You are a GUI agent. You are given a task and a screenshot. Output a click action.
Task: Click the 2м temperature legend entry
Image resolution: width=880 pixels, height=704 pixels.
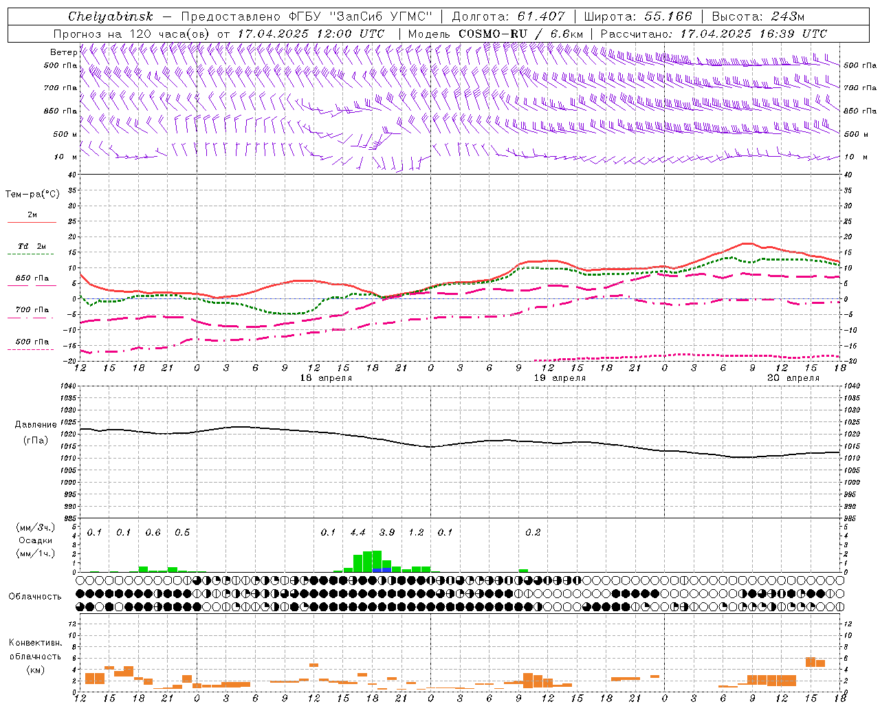(x=32, y=215)
